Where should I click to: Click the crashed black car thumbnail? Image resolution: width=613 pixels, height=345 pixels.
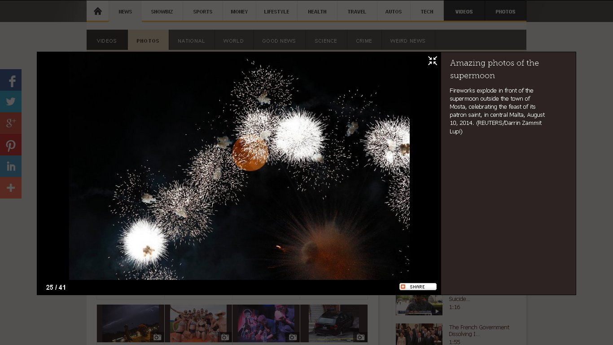pos(333,323)
